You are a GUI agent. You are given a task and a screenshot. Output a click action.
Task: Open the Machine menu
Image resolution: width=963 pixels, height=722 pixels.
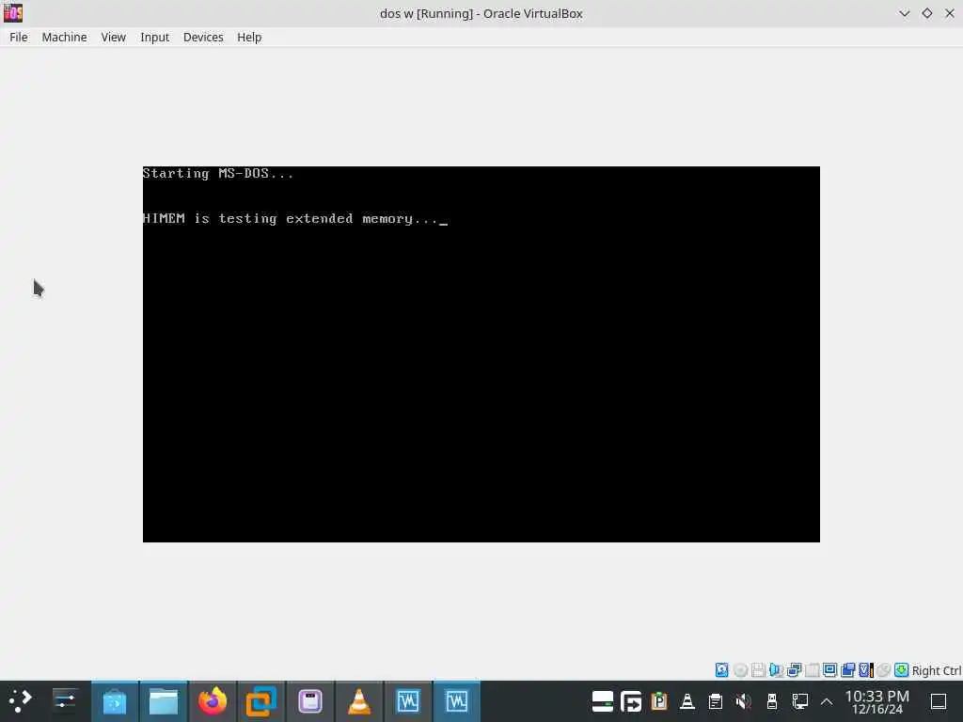[x=64, y=37]
